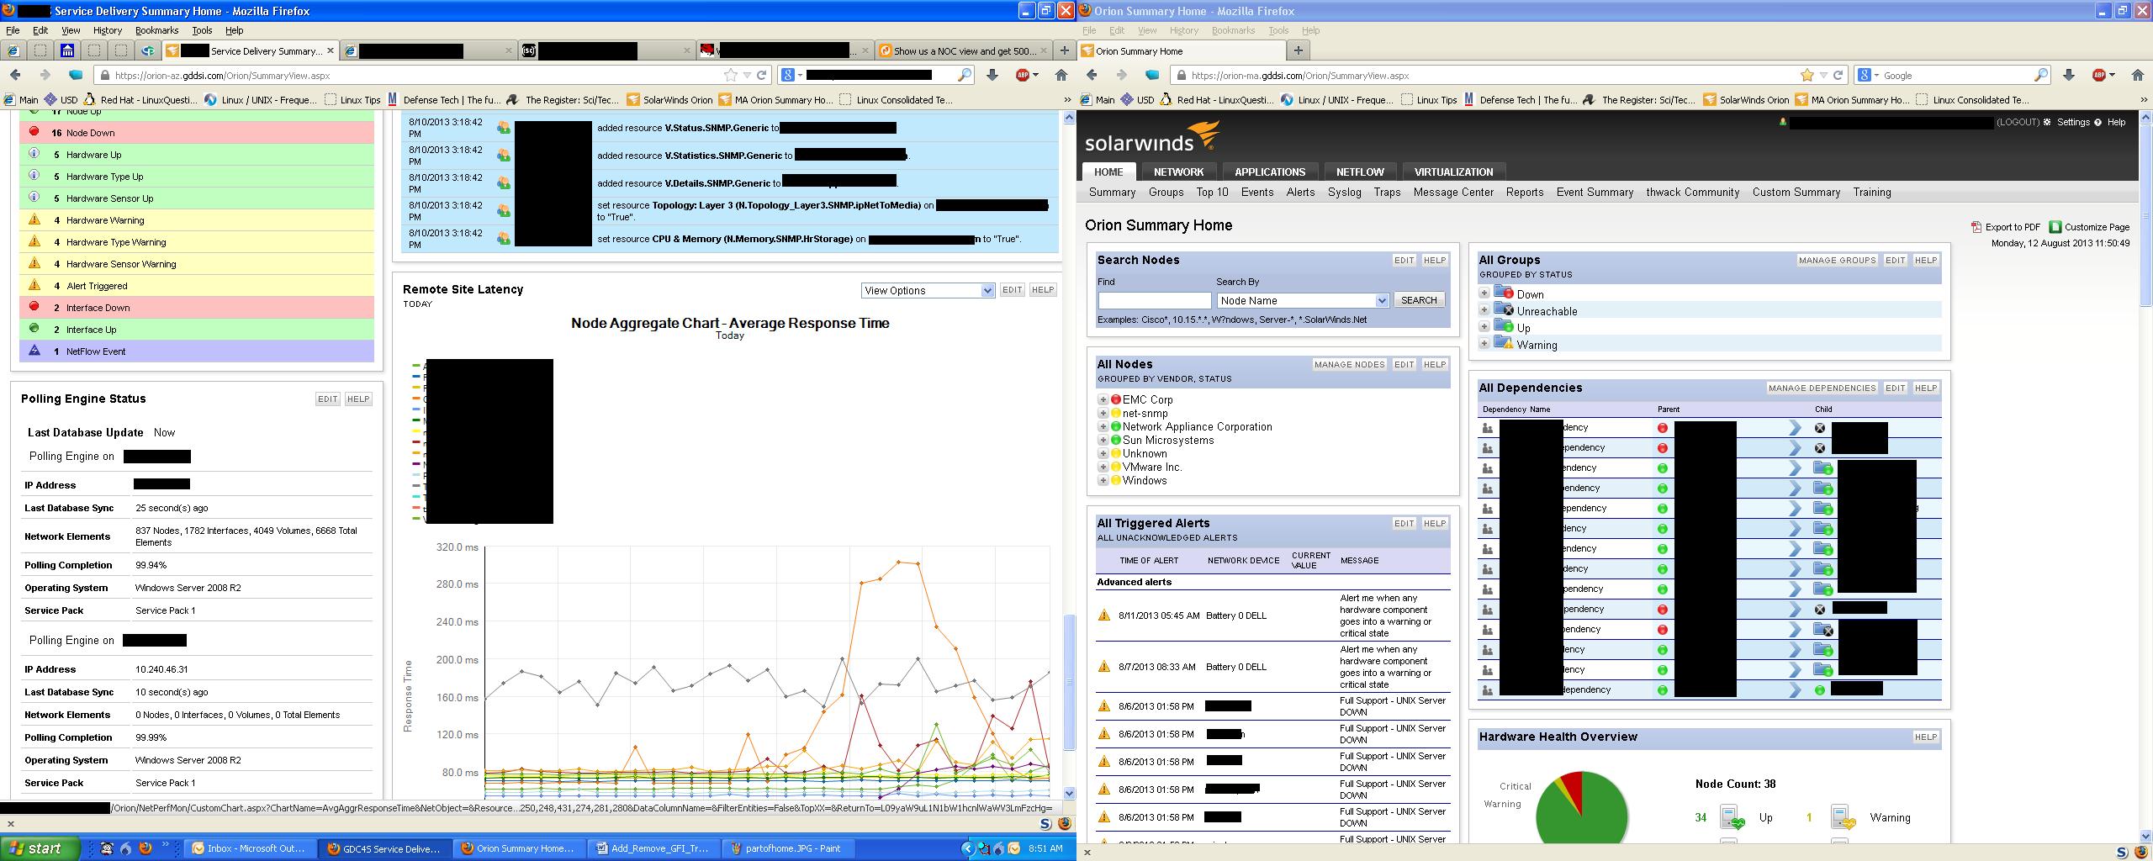Go back in the Orion Summary Home window
This screenshot has height=861, width=2153.
1092,75
